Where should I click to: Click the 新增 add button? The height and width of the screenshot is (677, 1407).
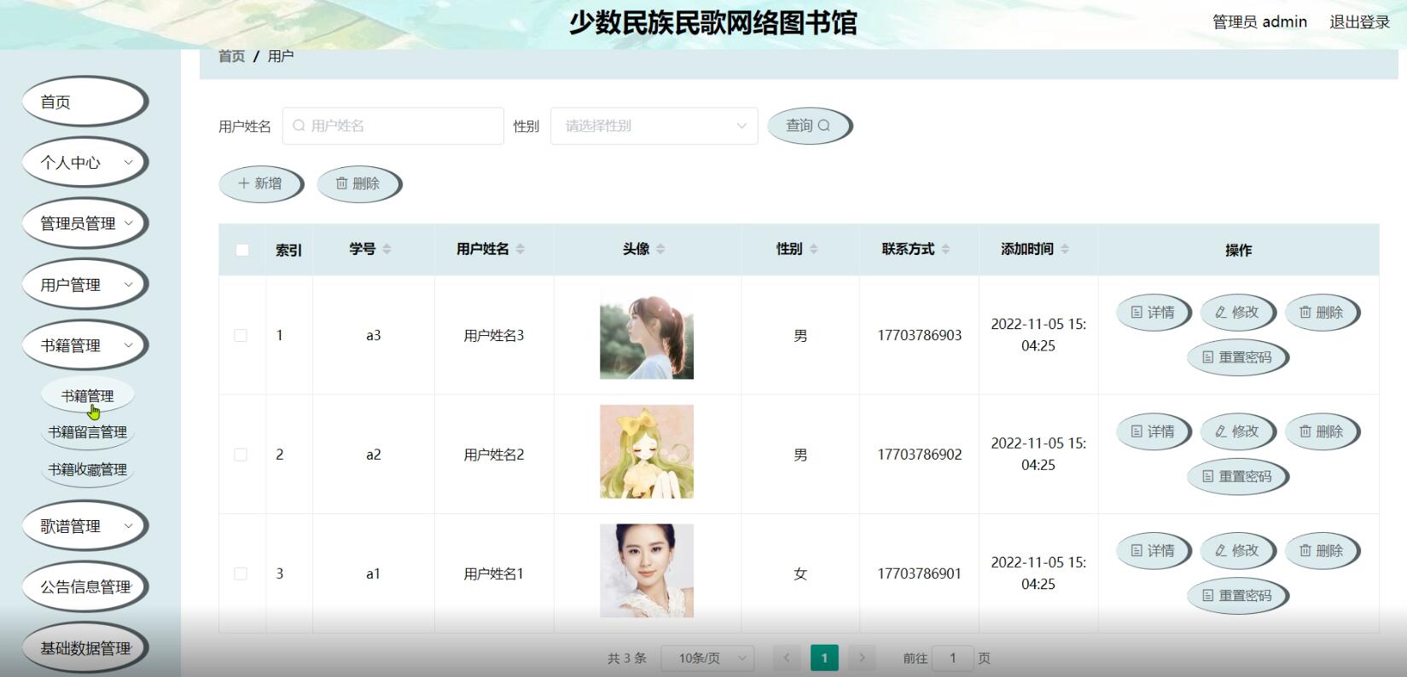click(x=260, y=183)
